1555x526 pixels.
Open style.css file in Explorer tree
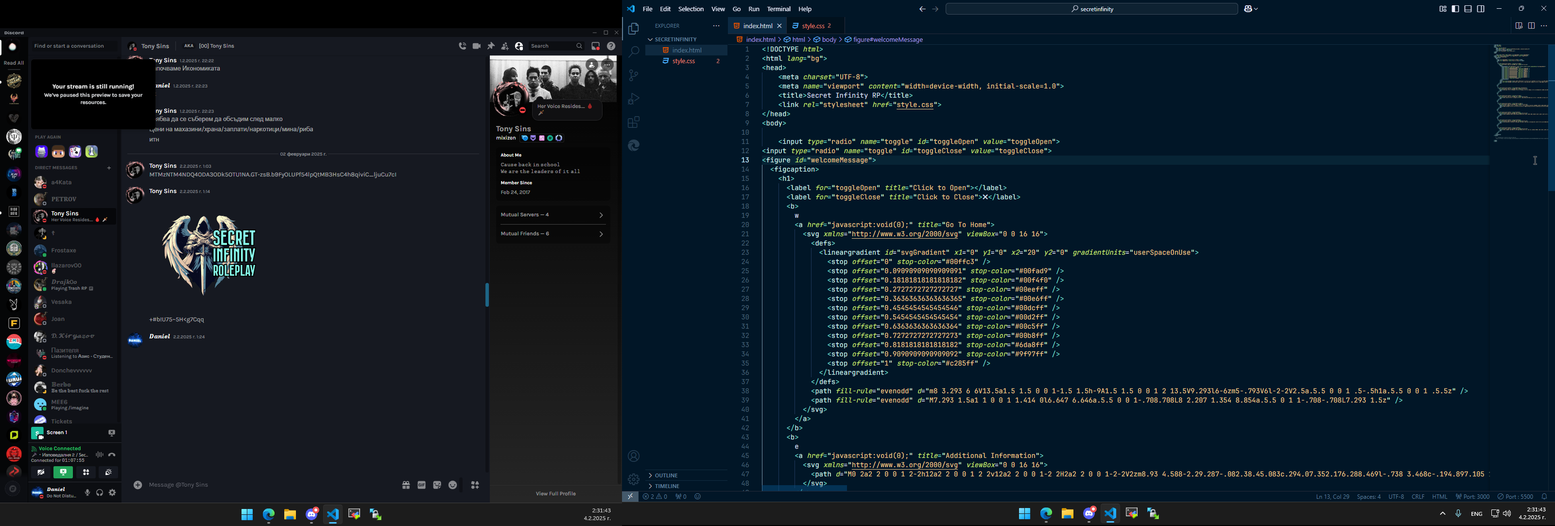click(x=686, y=61)
